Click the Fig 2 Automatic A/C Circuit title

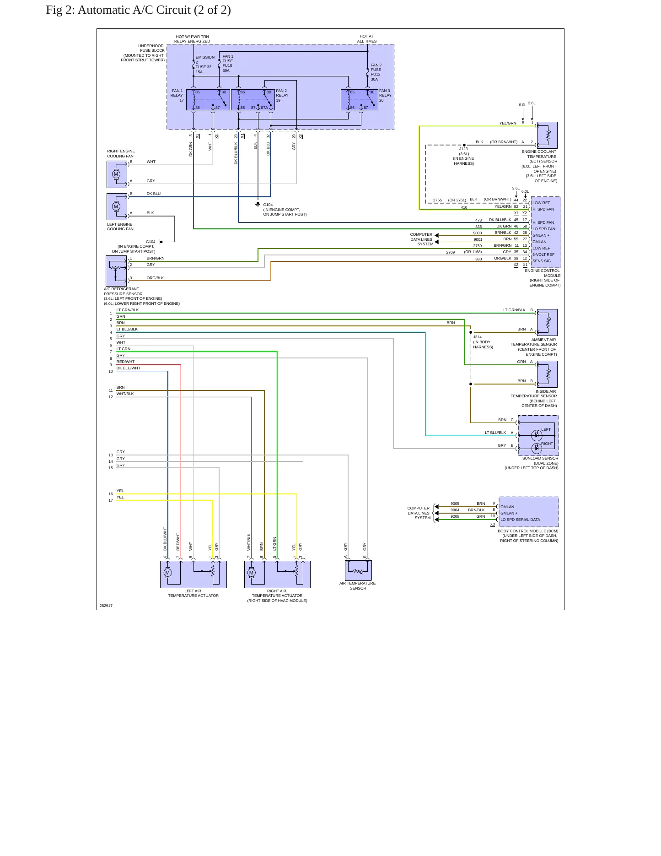coord(139,10)
